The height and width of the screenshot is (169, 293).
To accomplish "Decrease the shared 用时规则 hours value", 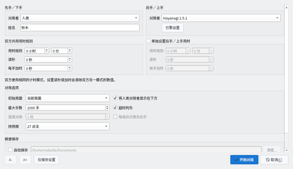I will pos(47,52).
